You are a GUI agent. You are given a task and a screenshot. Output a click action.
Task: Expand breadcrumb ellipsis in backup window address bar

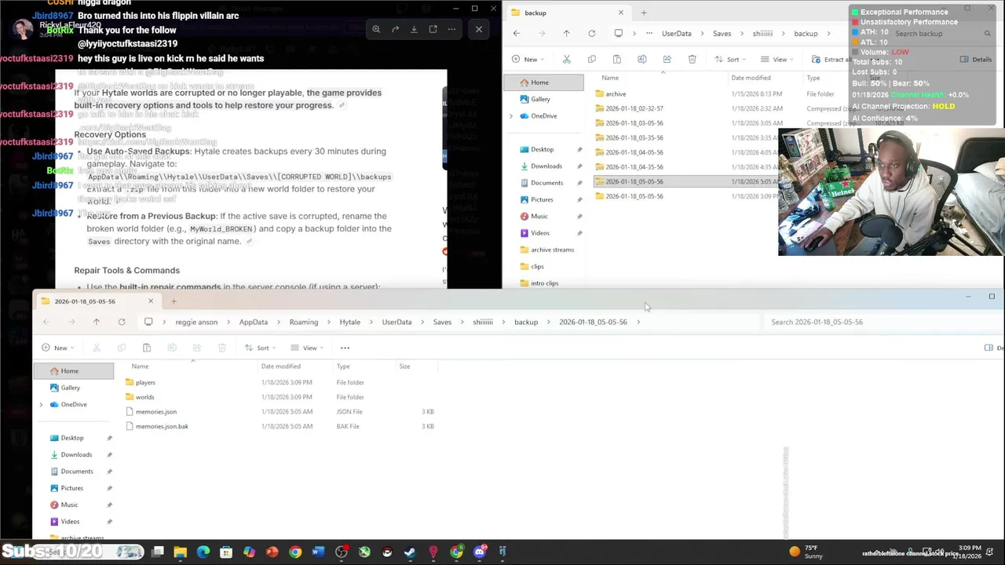[649, 34]
